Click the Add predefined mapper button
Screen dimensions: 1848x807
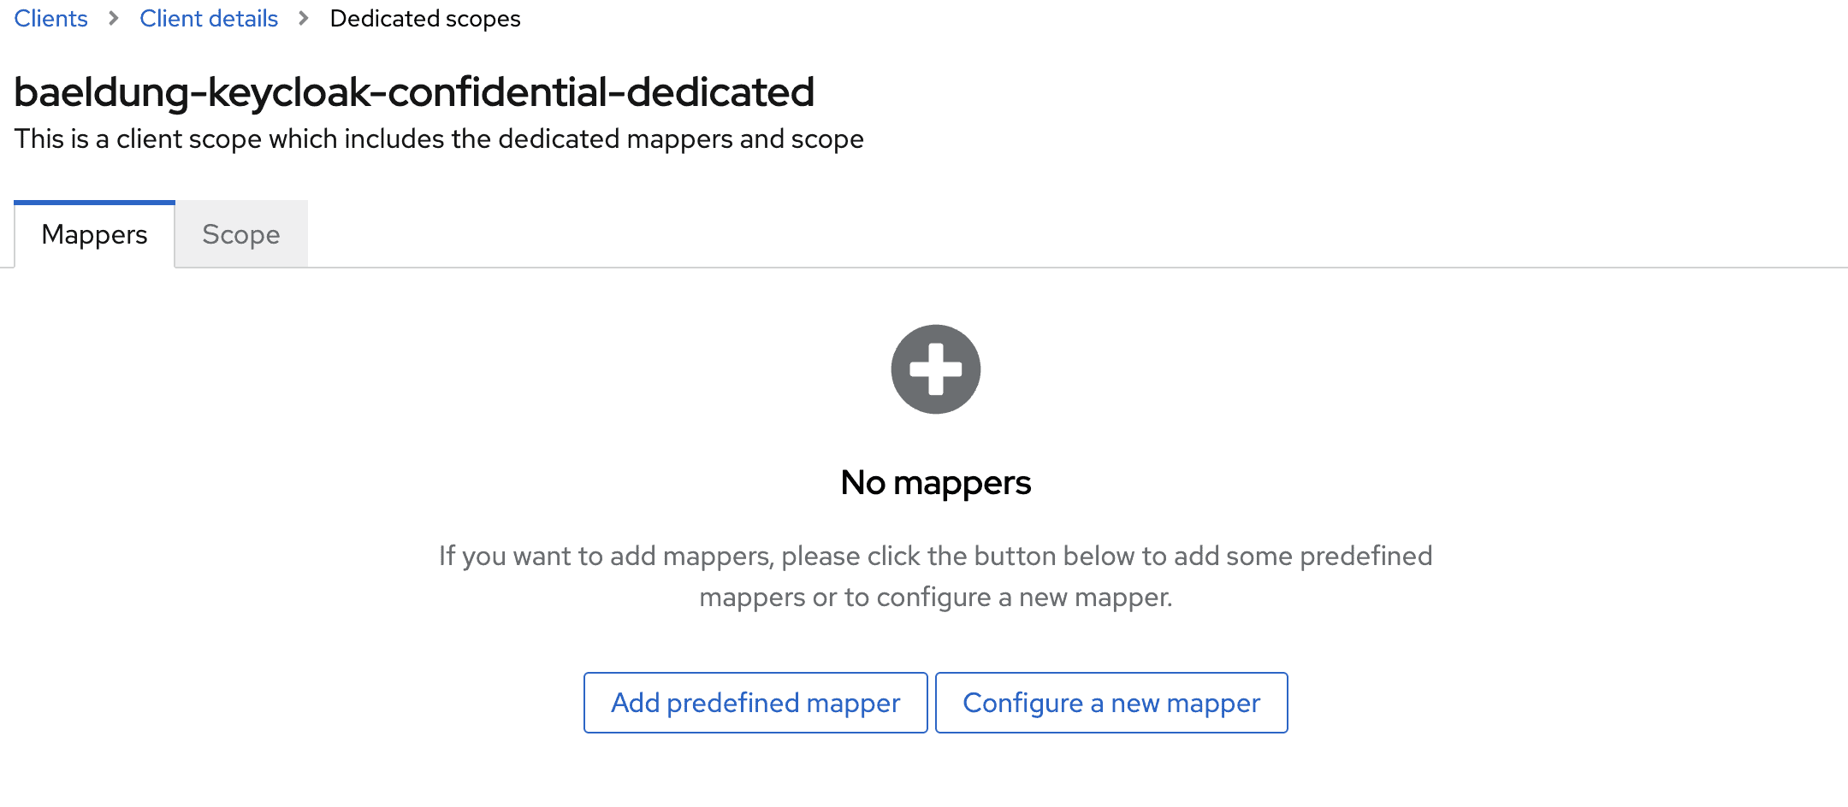pyautogui.click(x=755, y=703)
